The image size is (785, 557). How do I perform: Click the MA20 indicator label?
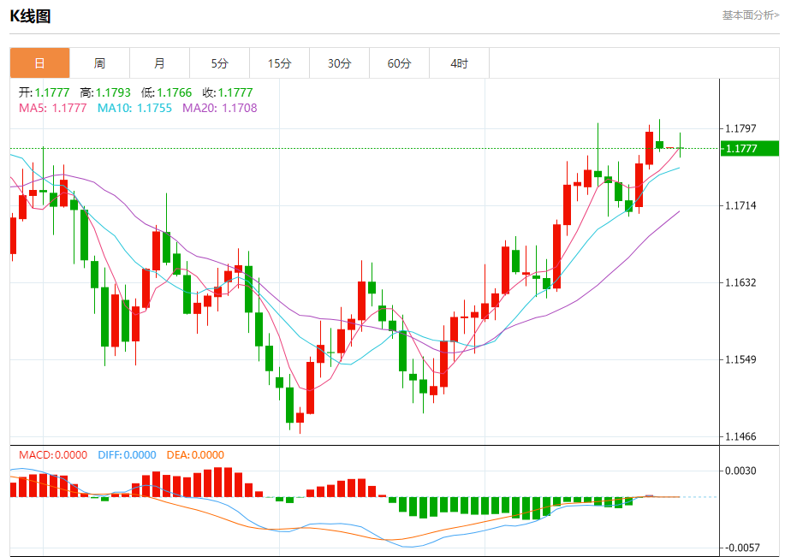click(219, 108)
